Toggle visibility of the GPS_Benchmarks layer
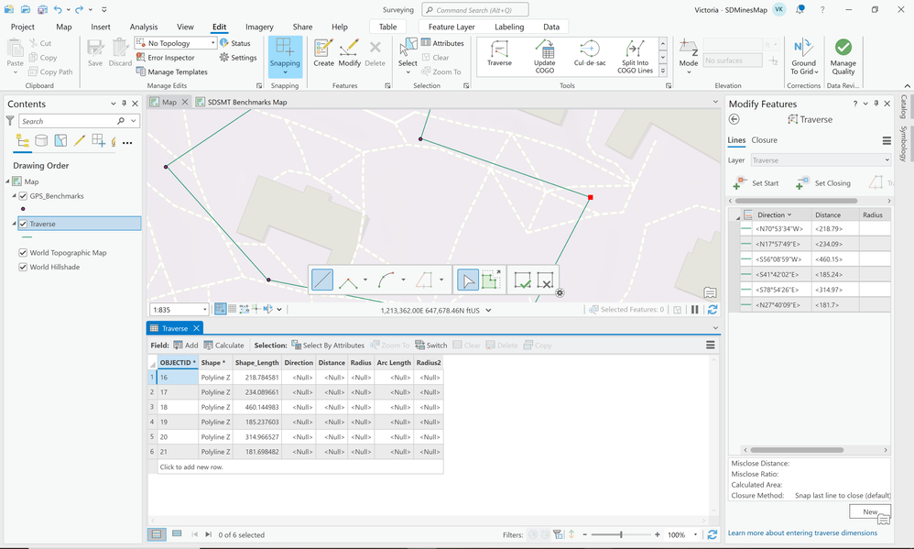This screenshot has height=549, width=914. 23,196
